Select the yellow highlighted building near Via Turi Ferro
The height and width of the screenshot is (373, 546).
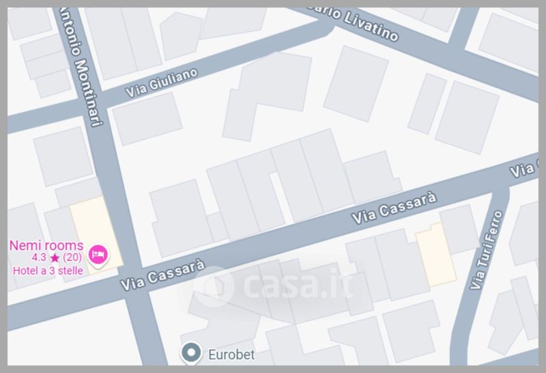tap(436, 255)
